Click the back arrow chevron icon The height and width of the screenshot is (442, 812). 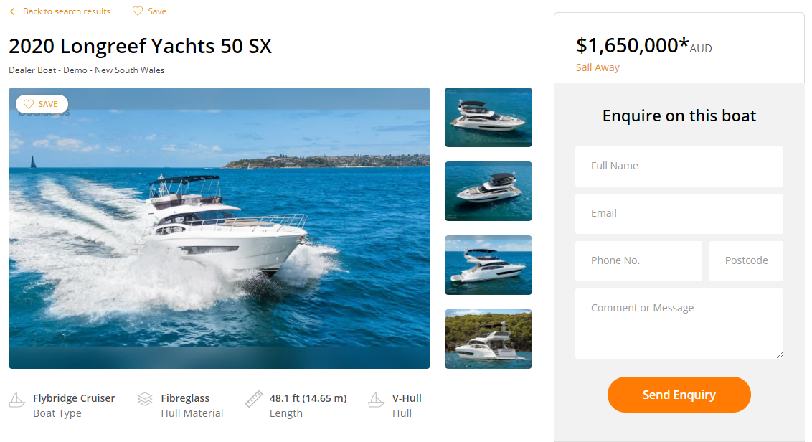pos(12,11)
